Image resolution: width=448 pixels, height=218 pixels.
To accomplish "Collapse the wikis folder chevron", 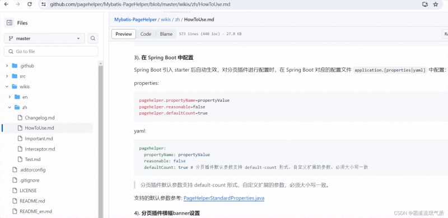I will point(7,87).
